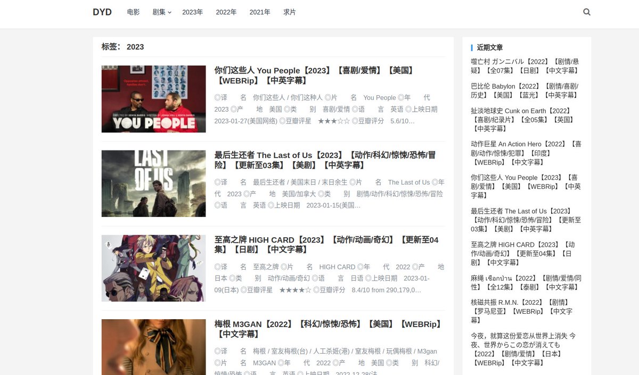The image size is (639, 375).
Task: Select the 2021年 menu item
Action: 260,12
